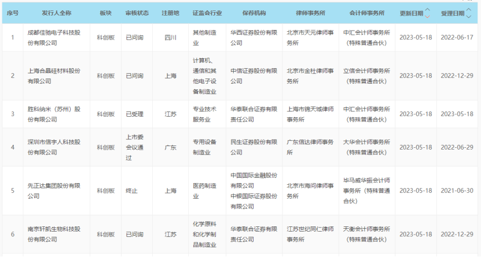Select 其他制造业 industry cell
This screenshot has height=257, width=481.
[x=204, y=38]
